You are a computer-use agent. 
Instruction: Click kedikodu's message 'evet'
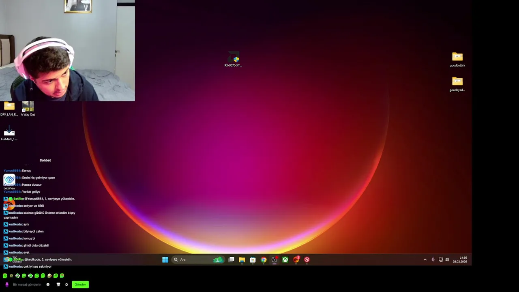tap(26, 252)
